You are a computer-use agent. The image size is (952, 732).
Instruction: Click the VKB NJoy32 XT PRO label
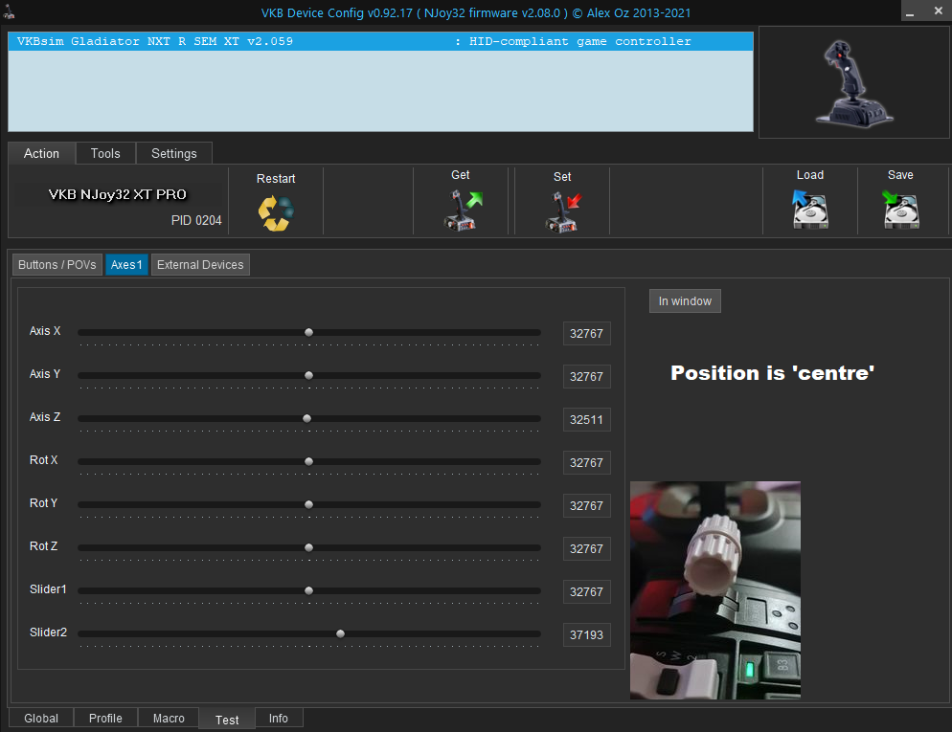click(x=117, y=194)
